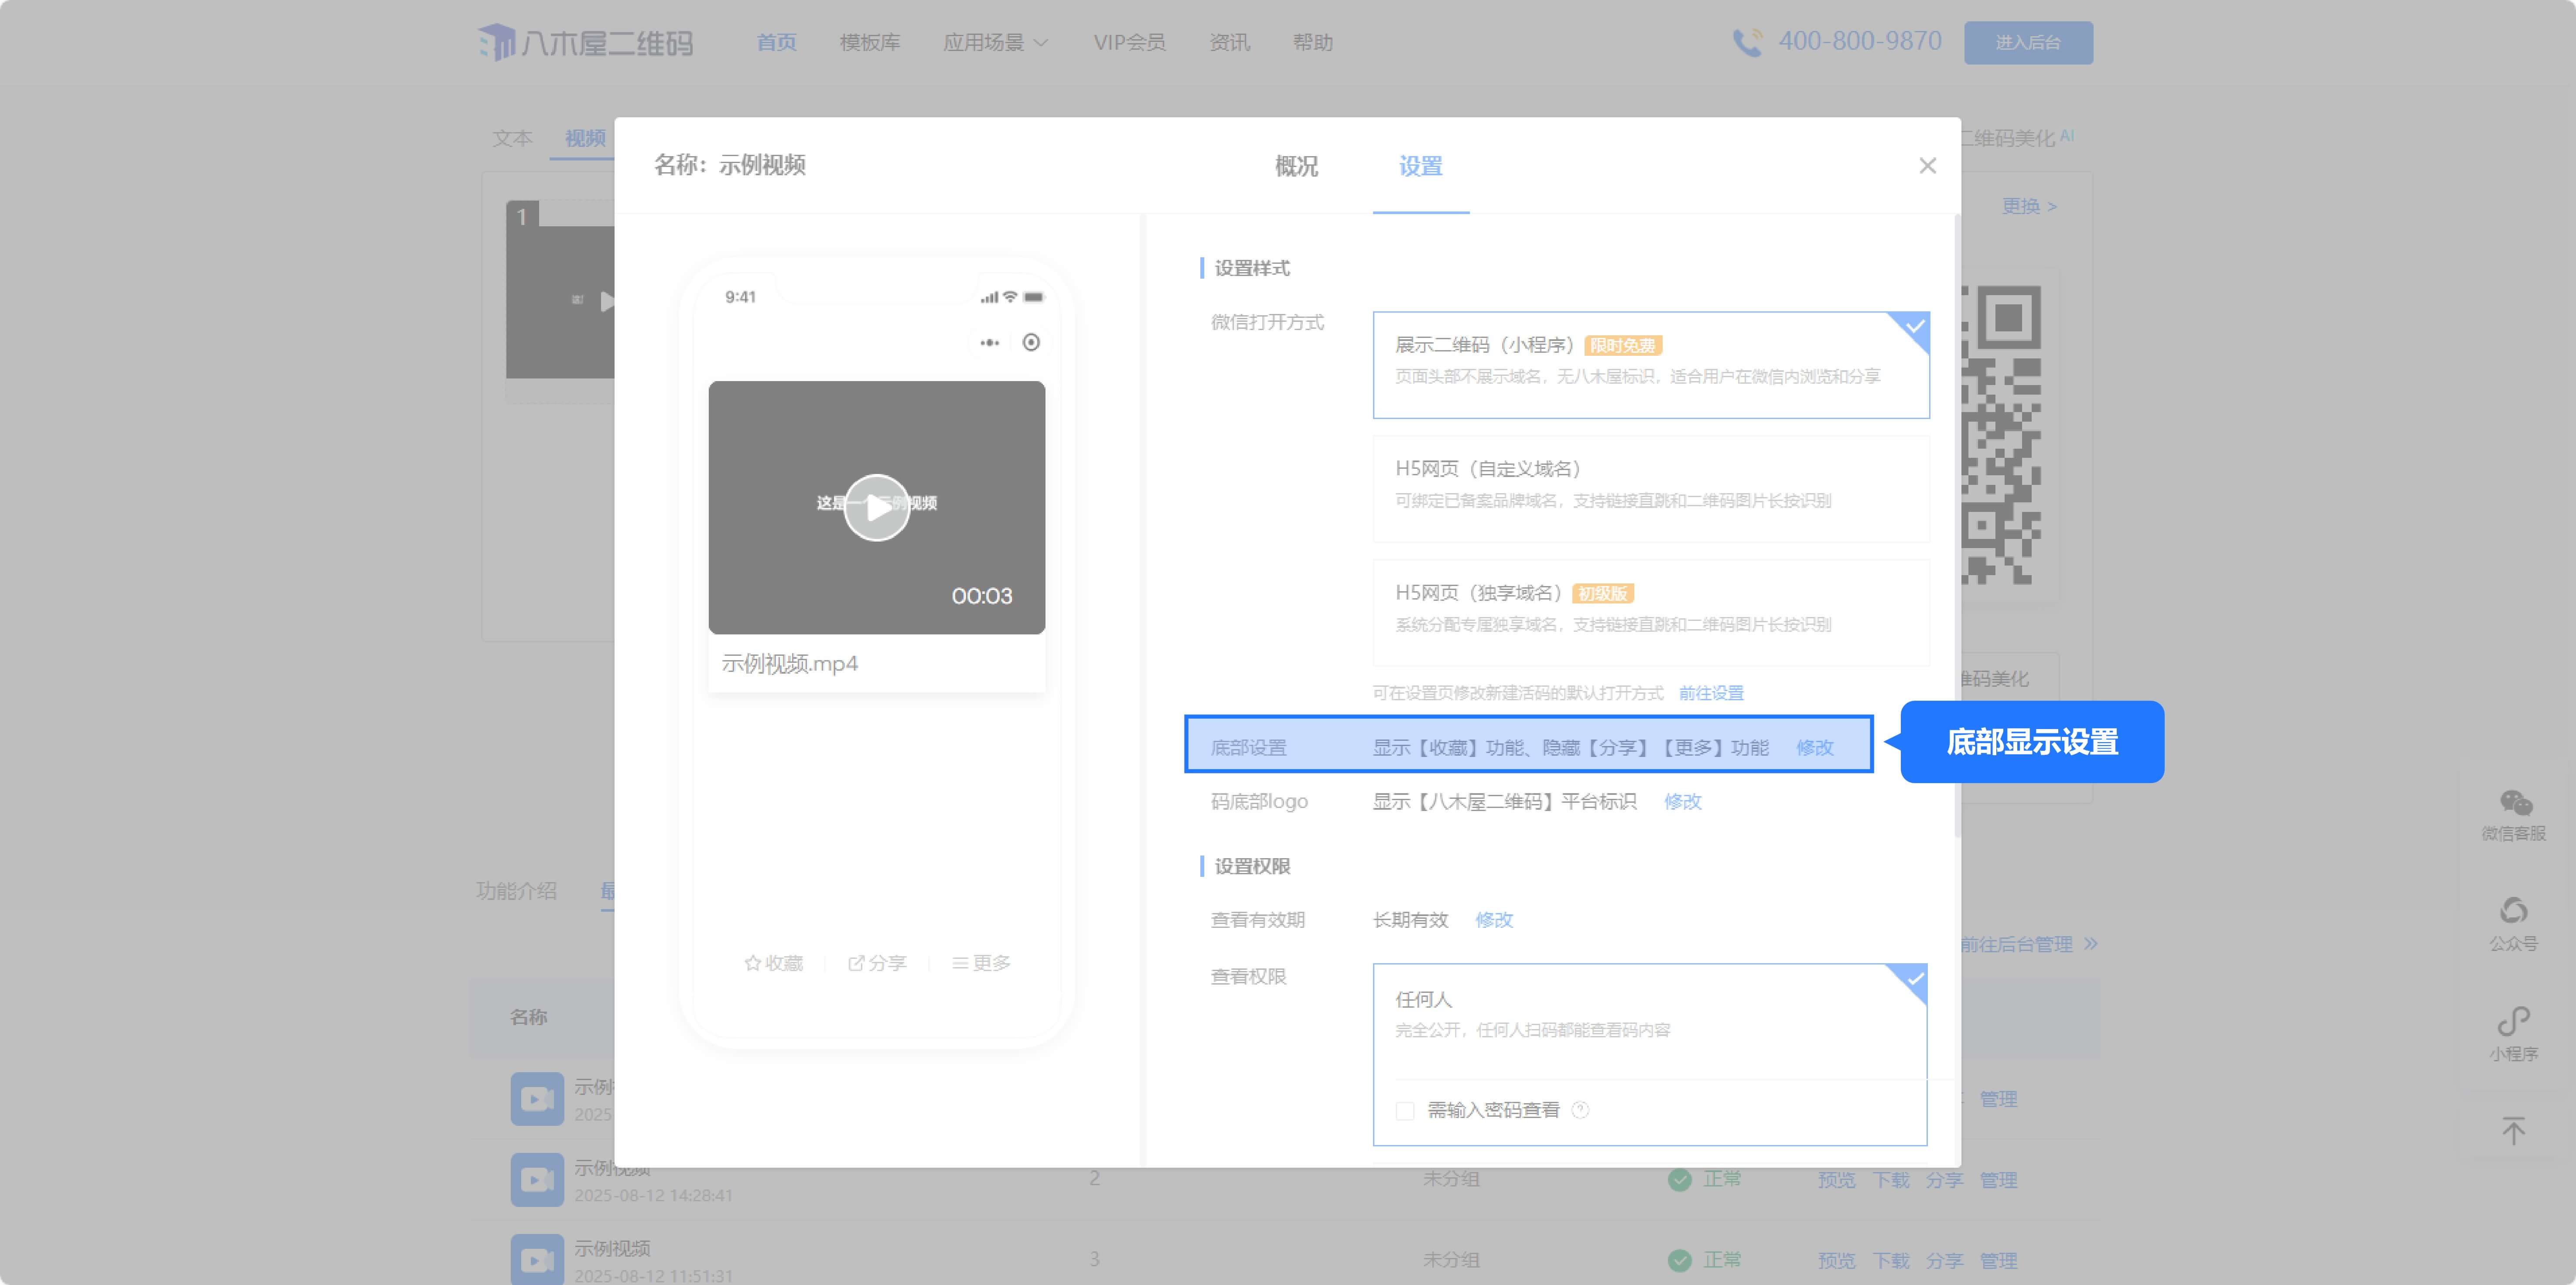
Task: Close the settings dialog with the X
Action: 1927,166
